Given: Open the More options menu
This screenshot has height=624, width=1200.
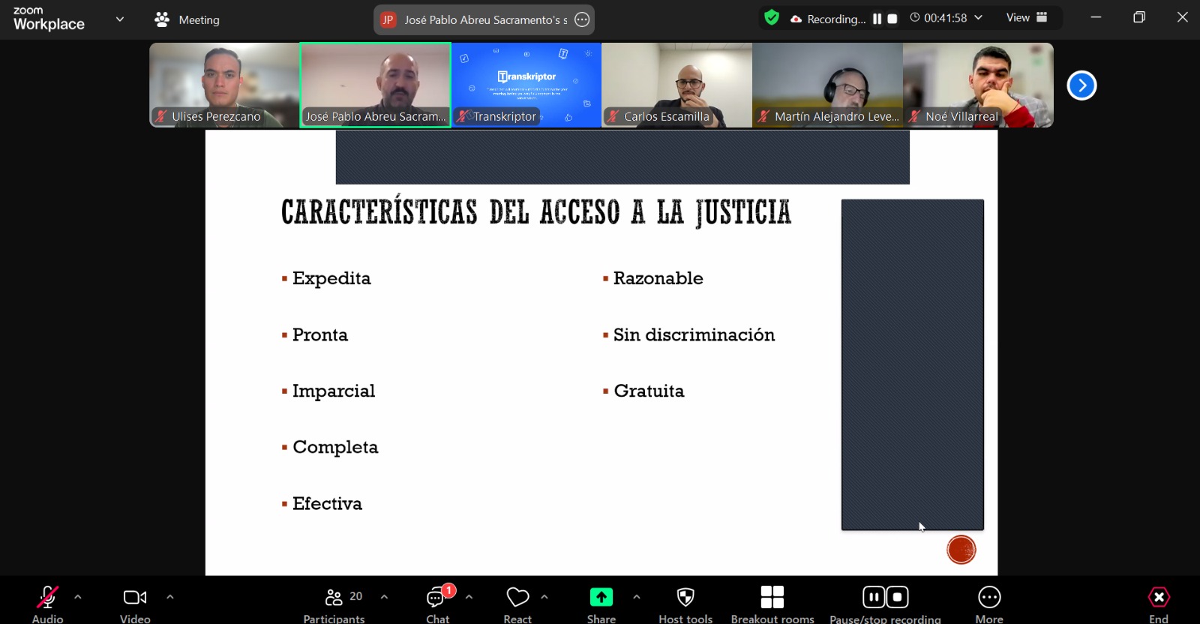Looking at the screenshot, I should (x=989, y=597).
